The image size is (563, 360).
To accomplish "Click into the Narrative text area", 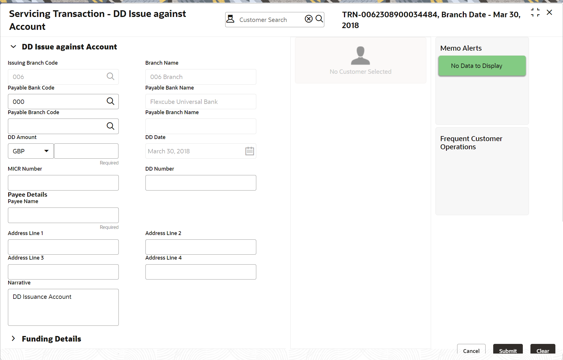I will click(63, 307).
